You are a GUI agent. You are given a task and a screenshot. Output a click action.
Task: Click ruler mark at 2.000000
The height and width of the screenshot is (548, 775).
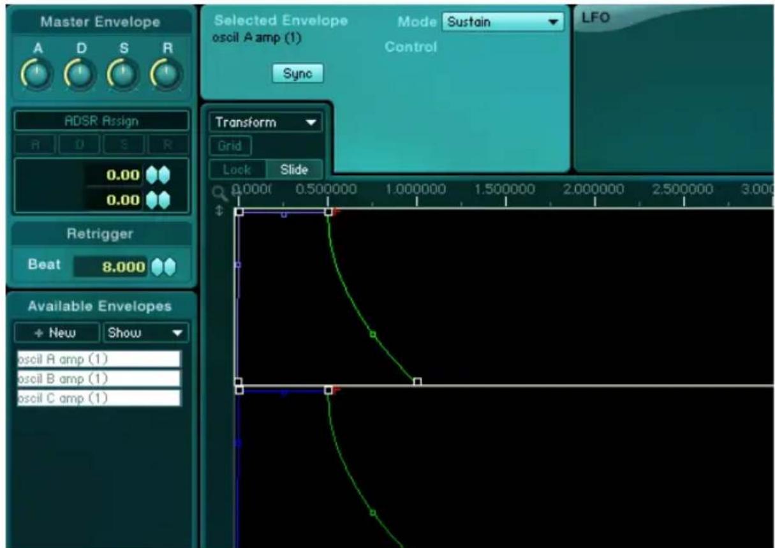594,190
